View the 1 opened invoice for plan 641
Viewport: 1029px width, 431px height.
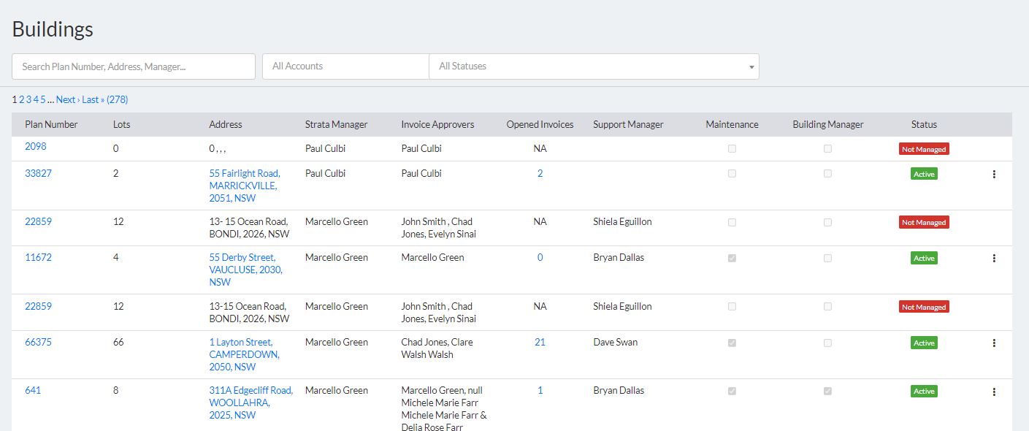(x=540, y=390)
